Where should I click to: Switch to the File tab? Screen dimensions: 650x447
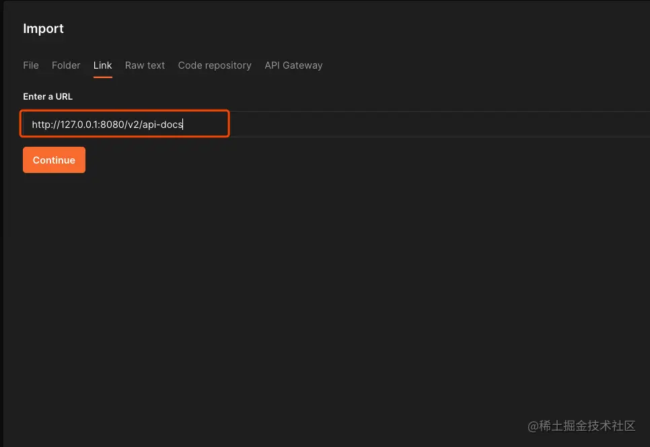tap(31, 65)
